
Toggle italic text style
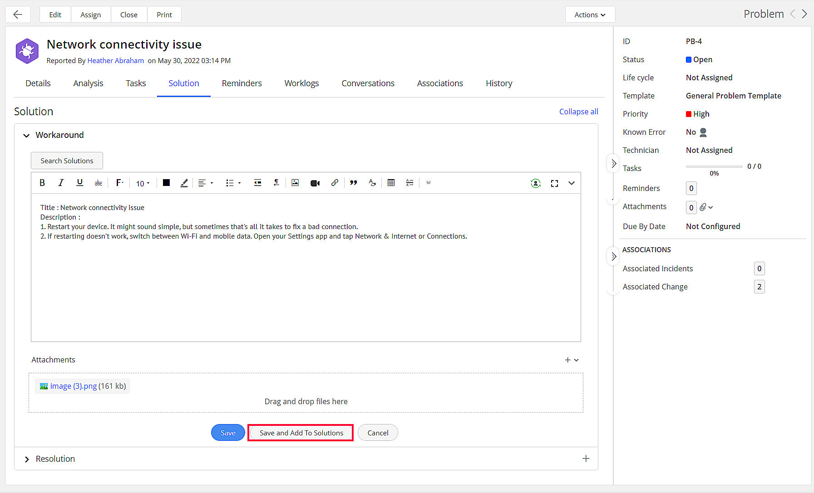tap(61, 183)
